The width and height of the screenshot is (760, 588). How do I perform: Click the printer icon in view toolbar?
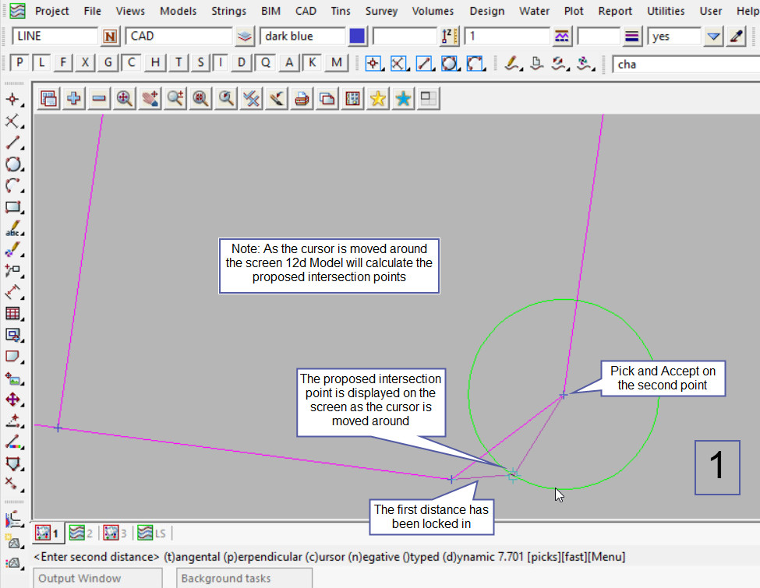[302, 99]
